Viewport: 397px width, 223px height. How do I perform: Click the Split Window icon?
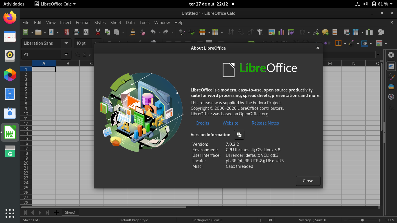coord(369,32)
